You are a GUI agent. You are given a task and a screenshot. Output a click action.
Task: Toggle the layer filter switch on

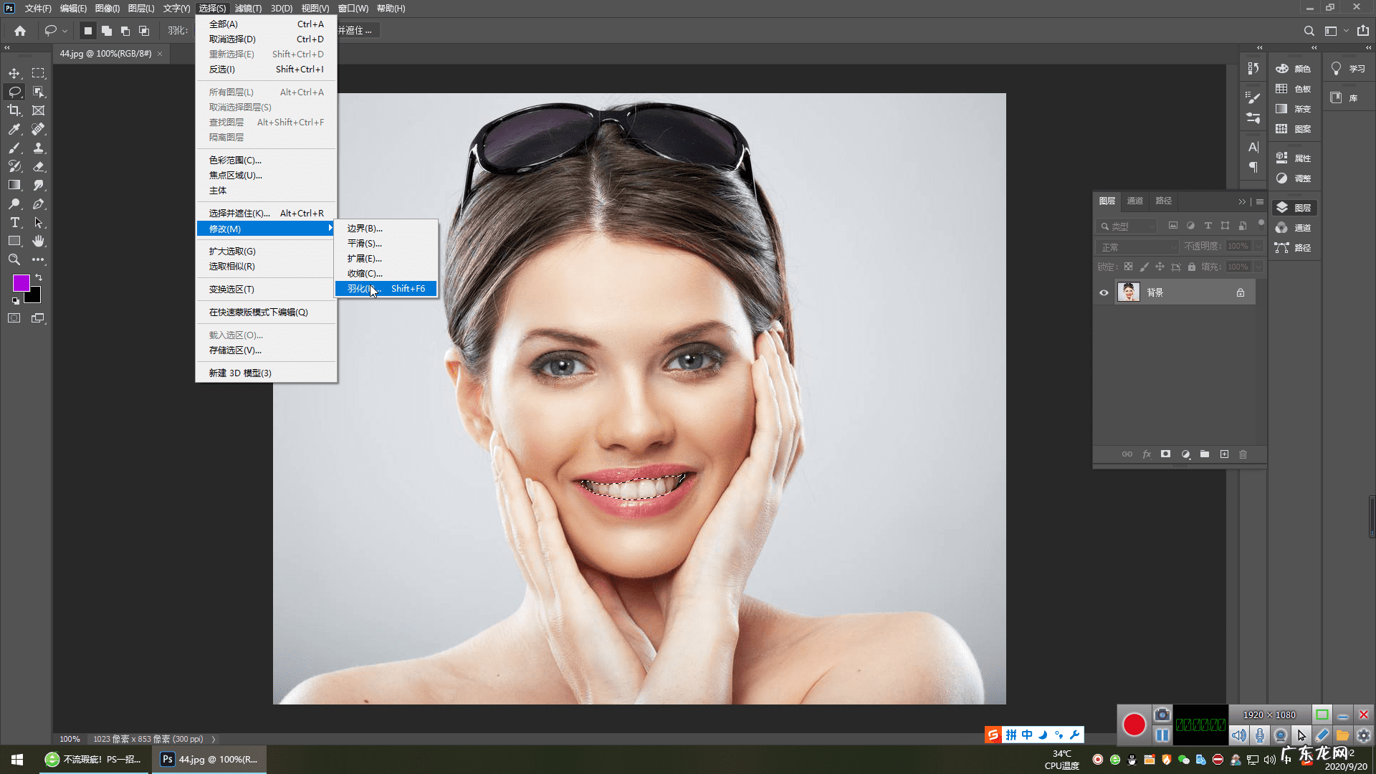(1261, 224)
